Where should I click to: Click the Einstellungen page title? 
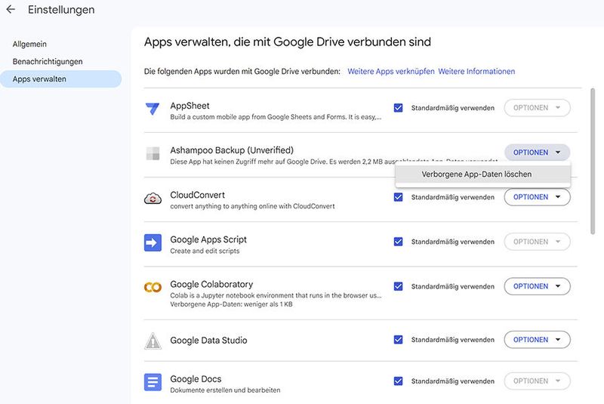point(61,10)
